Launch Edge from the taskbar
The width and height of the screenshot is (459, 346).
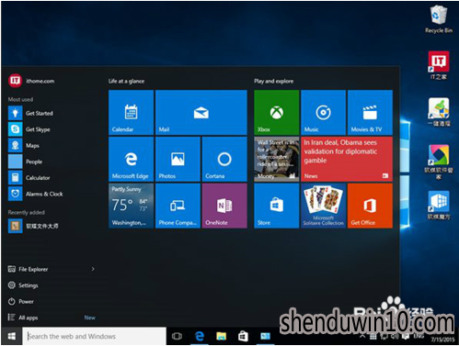click(x=200, y=336)
